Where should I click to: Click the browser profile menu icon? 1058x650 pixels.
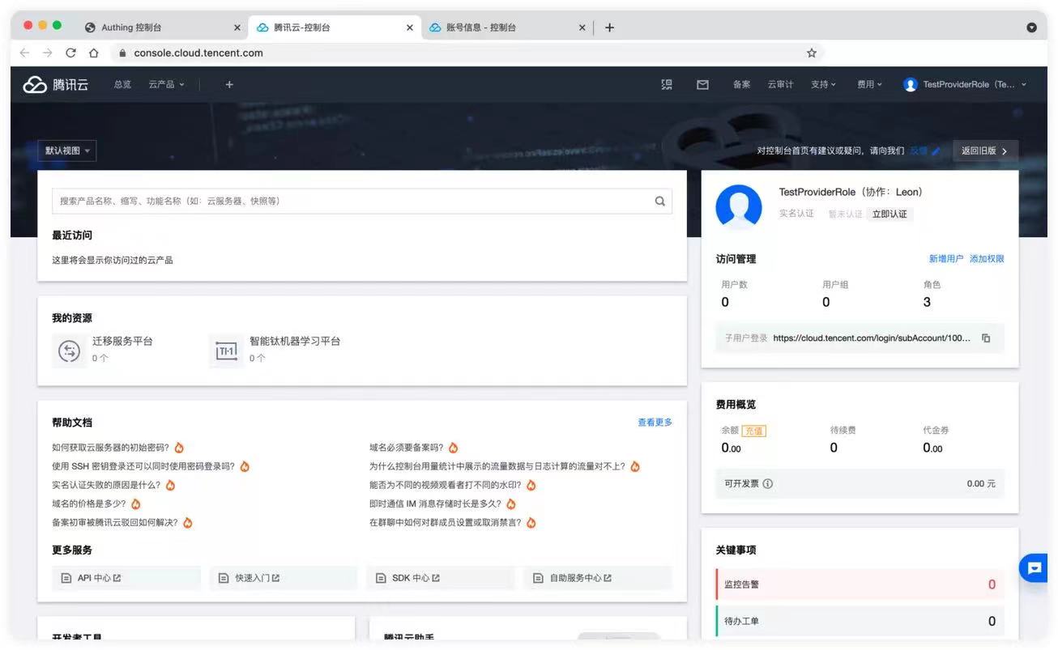tap(1031, 28)
